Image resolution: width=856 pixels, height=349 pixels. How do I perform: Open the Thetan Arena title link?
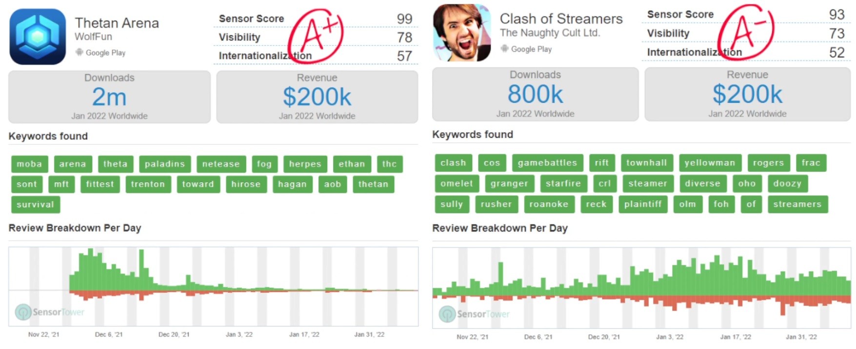117,23
